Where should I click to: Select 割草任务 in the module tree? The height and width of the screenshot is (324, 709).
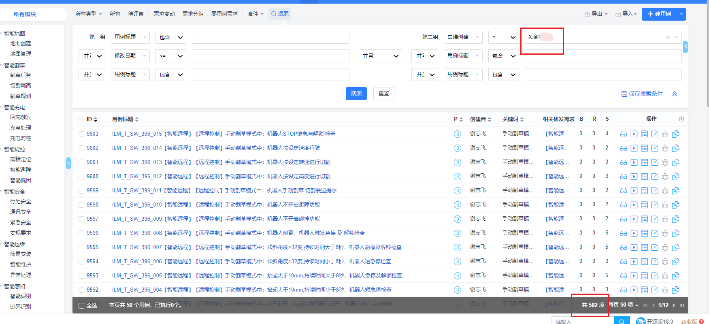tap(21, 75)
